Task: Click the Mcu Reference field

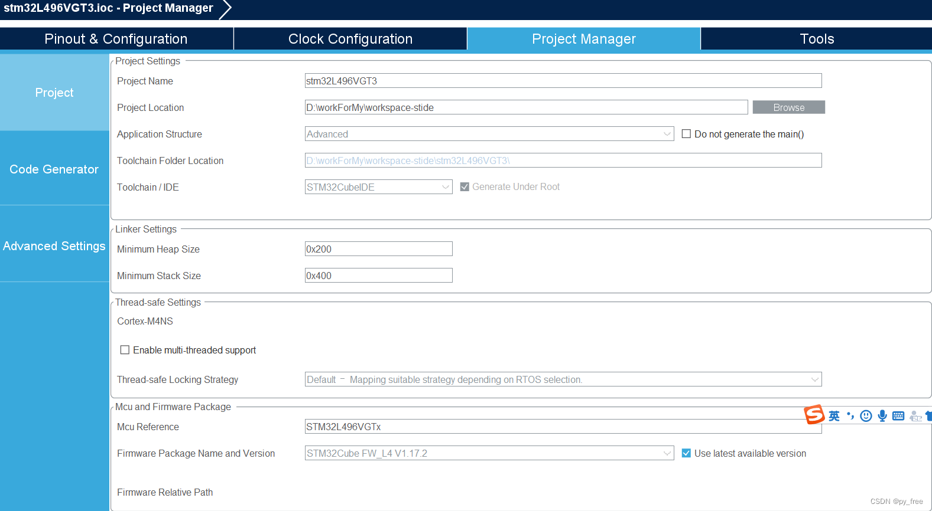Action: click(x=563, y=427)
